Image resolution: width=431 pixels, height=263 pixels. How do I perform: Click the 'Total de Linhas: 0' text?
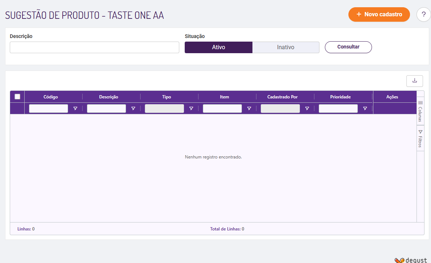227,229
